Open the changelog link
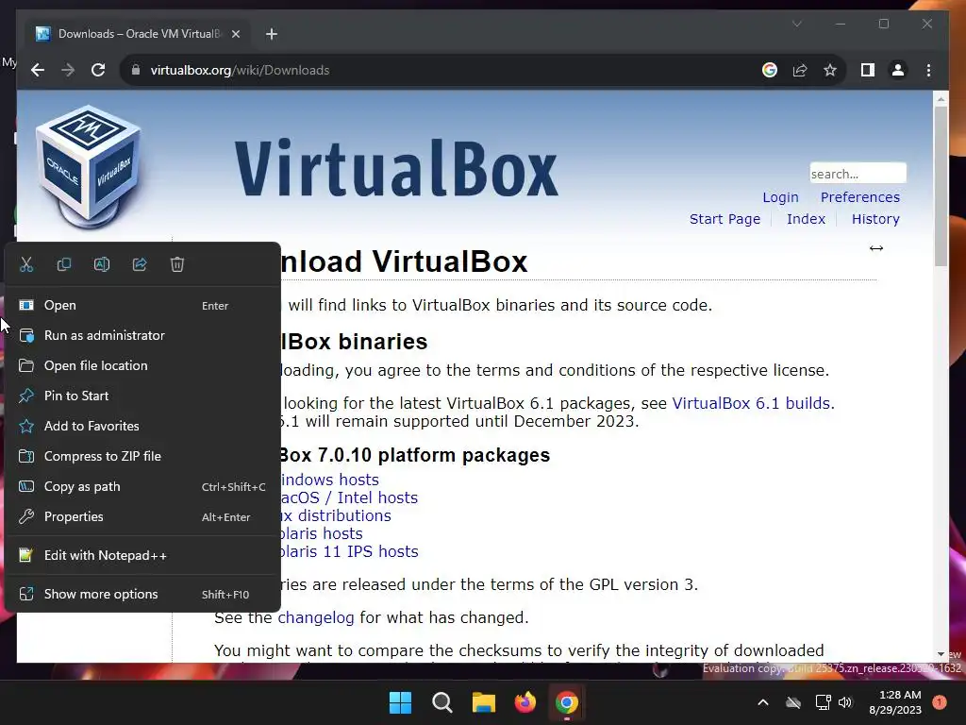Image resolution: width=966 pixels, height=725 pixels. coord(316,617)
